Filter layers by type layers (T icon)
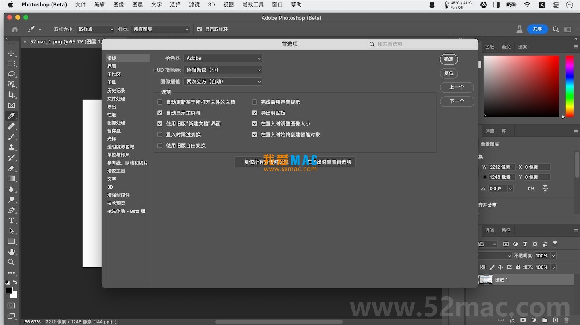Viewport: 580px width, 325px height. [x=525, y=244]
